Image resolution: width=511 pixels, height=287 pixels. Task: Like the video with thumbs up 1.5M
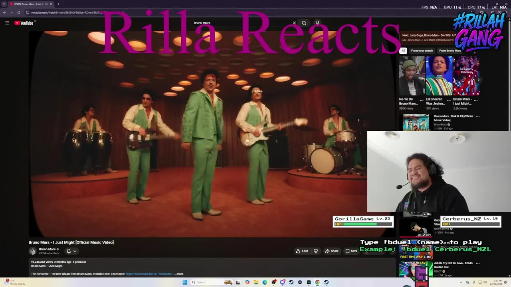[x=302, y=251]
